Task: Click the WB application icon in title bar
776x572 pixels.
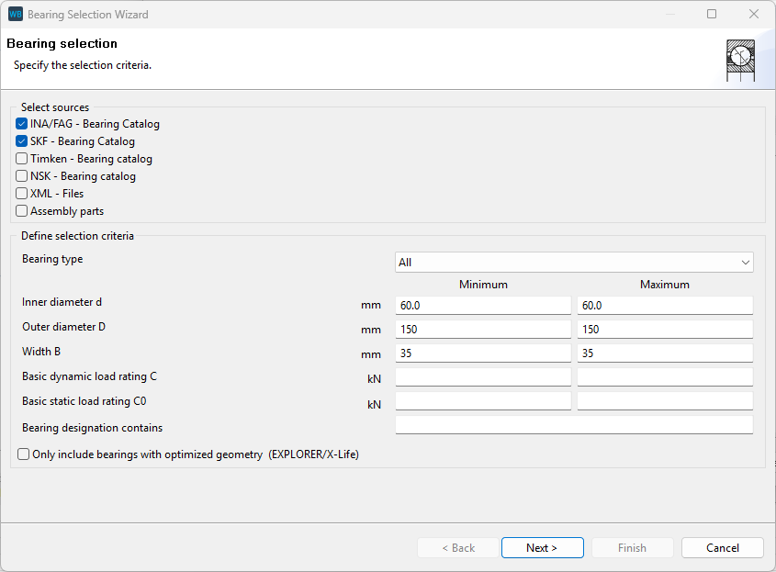Action: tap(16, 15)
